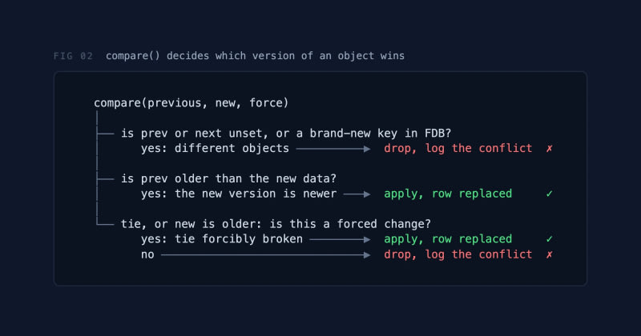Click green checkmark beside newer version result
641x336 pixels.
(x=550, y=194)
